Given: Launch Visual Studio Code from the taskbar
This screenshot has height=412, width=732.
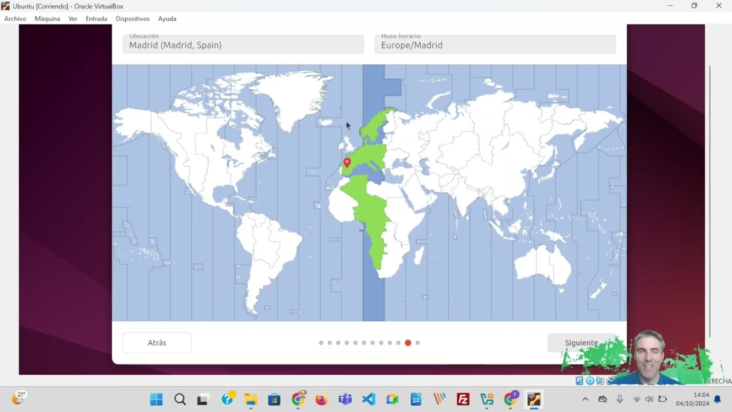Looking at the screenshot, I should click(369, 399).
